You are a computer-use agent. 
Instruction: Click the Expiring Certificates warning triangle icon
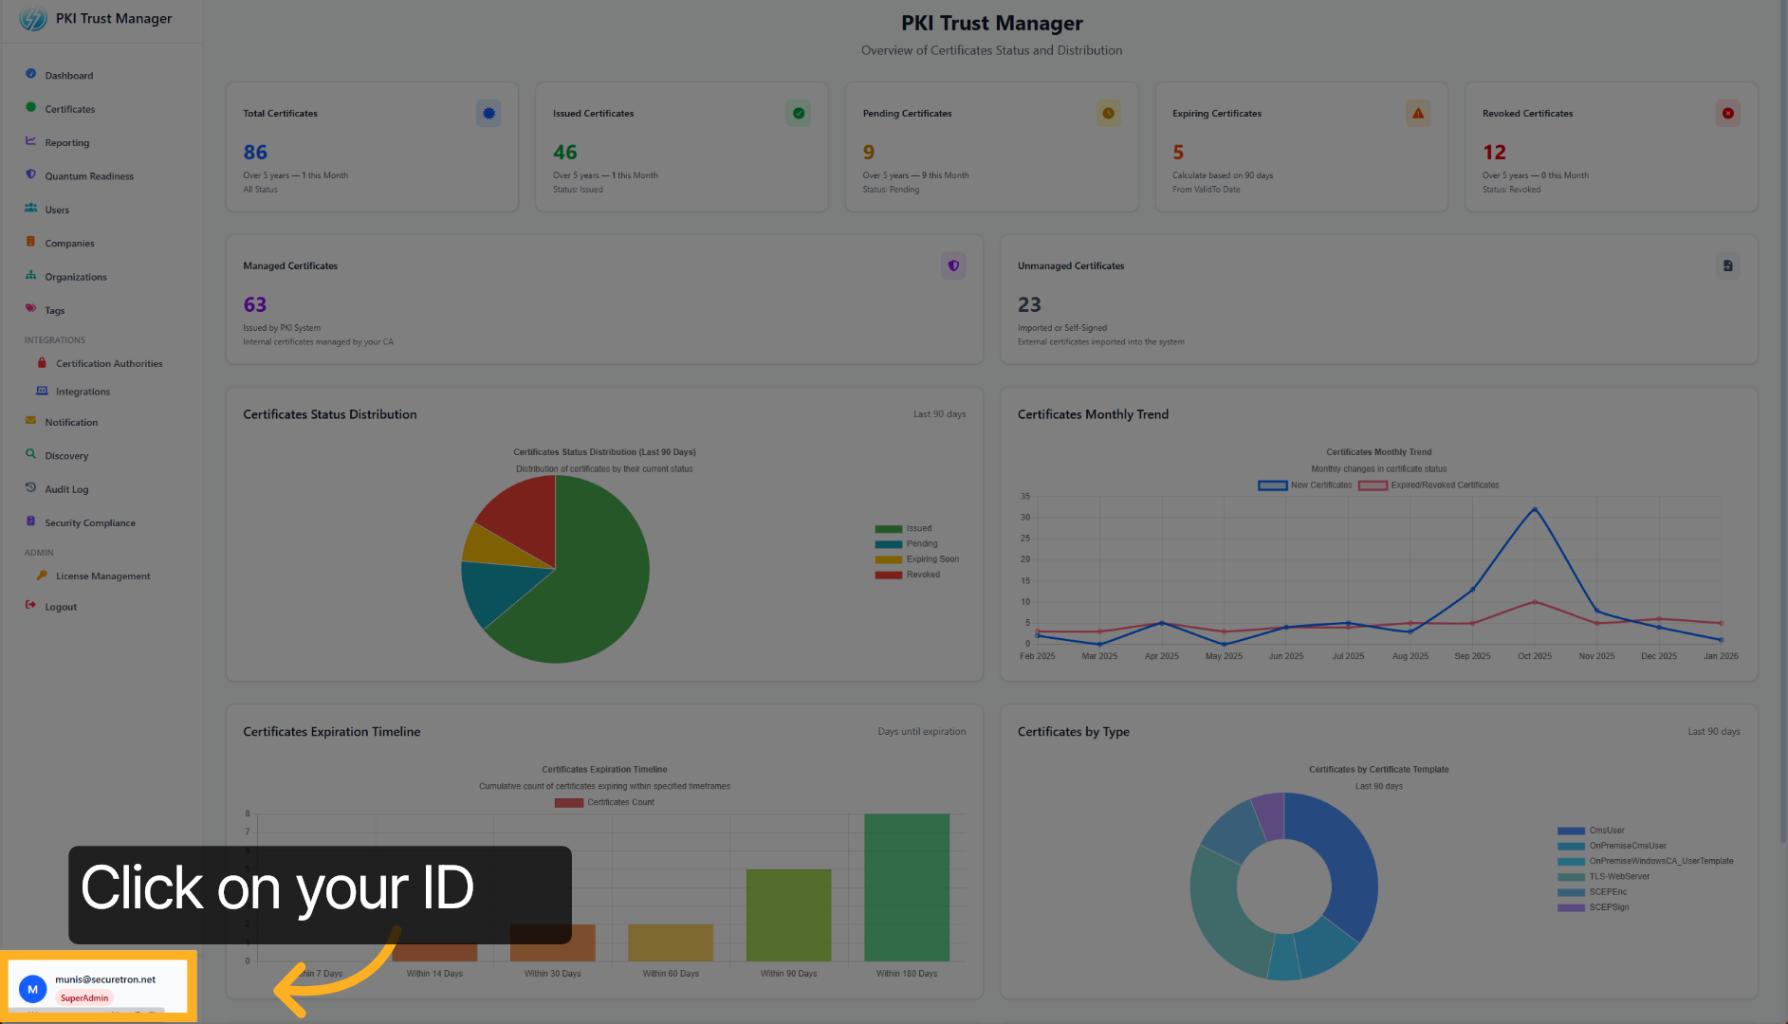1418,114
